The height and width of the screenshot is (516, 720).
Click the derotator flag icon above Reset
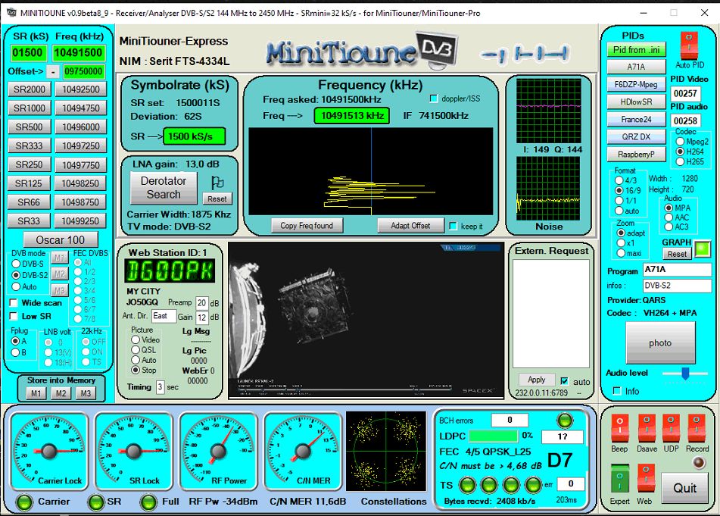click(217, 183)
